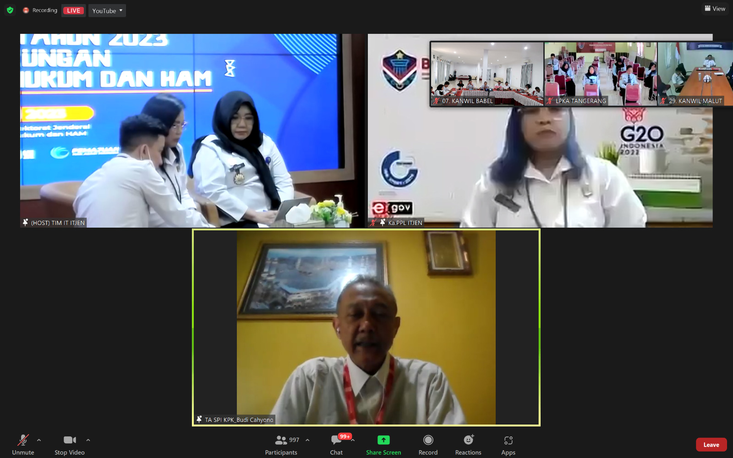Open the YouTube live stream dropdown
The image size is (733, 458).
point(107,11)
